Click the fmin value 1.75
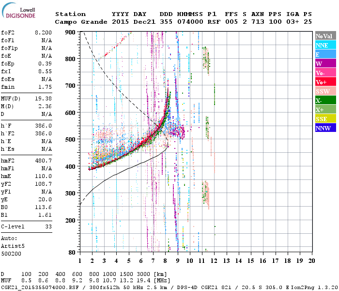The width and height of the screenshot is (339, 291). click(x=45, y=87)
